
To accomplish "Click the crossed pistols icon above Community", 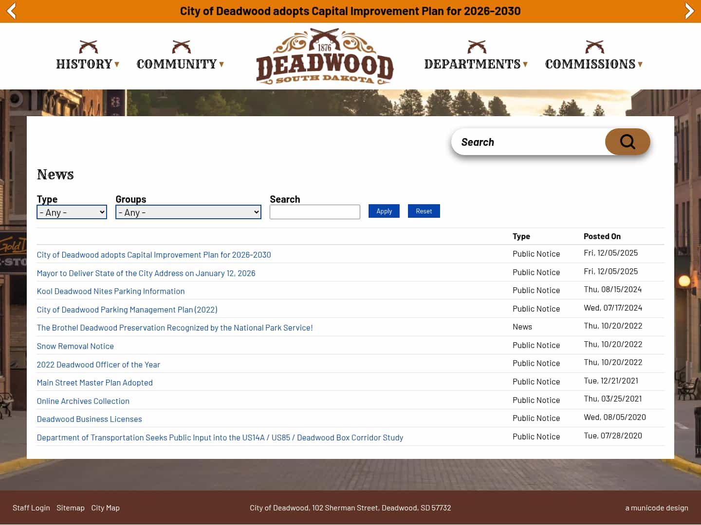I will point(181,47).
